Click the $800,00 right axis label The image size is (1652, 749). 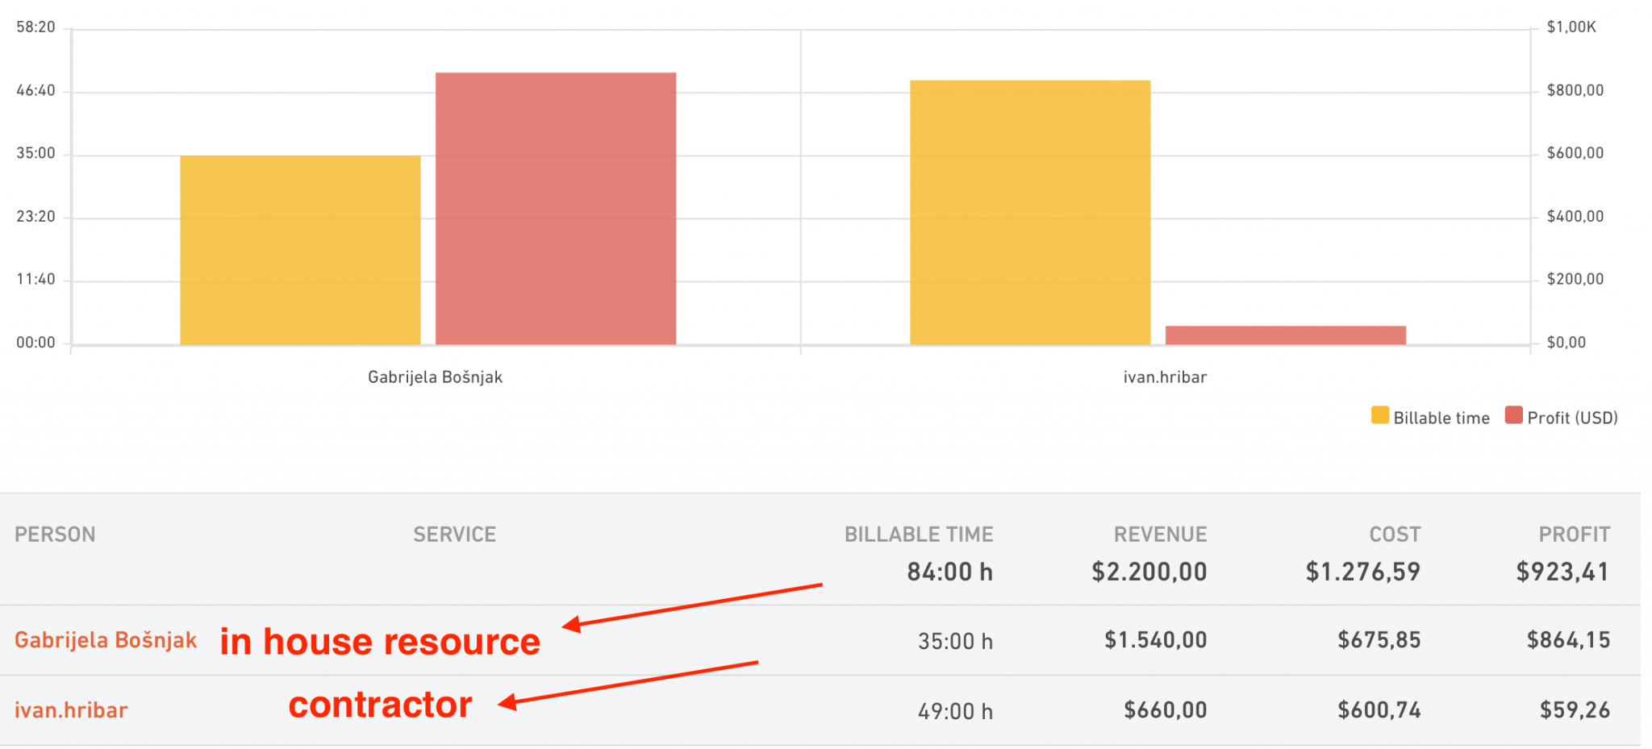1575,90
